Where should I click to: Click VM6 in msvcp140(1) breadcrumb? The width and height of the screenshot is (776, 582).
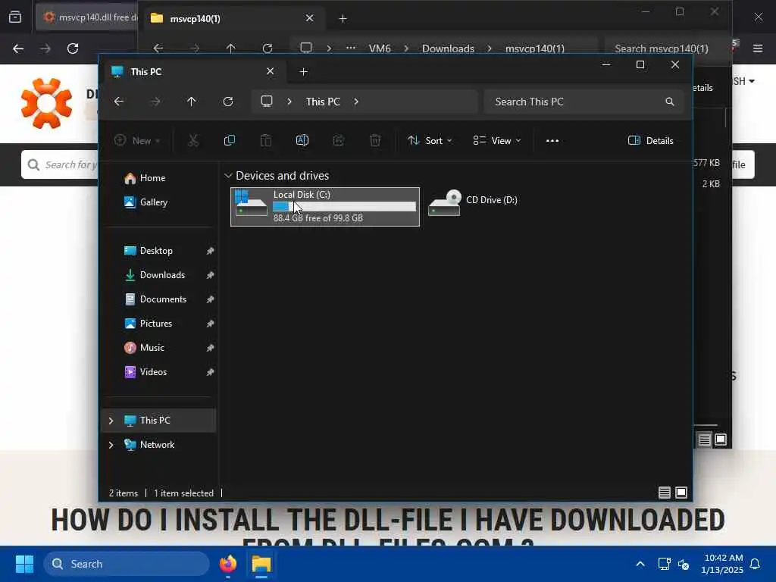coord(380,48)
